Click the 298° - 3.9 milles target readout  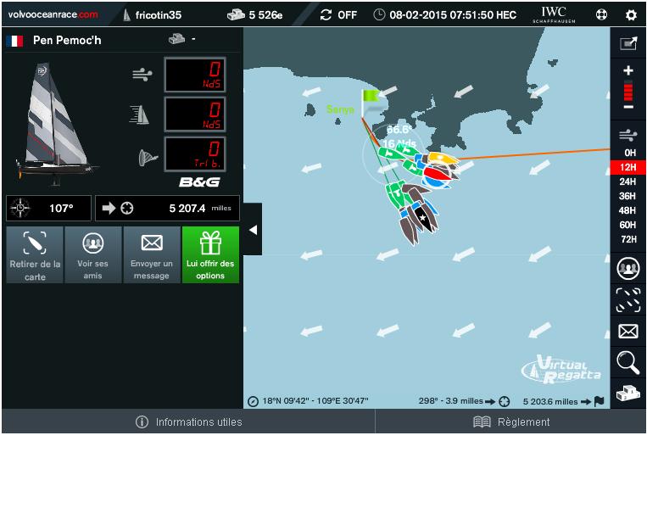(464, 401)
